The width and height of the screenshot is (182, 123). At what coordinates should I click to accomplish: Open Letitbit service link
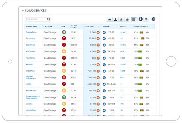tap(29, 84)
